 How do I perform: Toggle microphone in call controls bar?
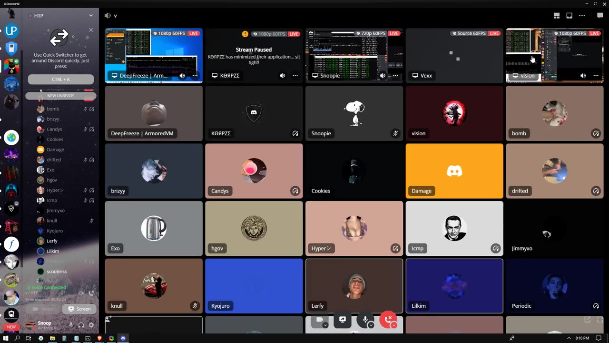coord(365,320)
